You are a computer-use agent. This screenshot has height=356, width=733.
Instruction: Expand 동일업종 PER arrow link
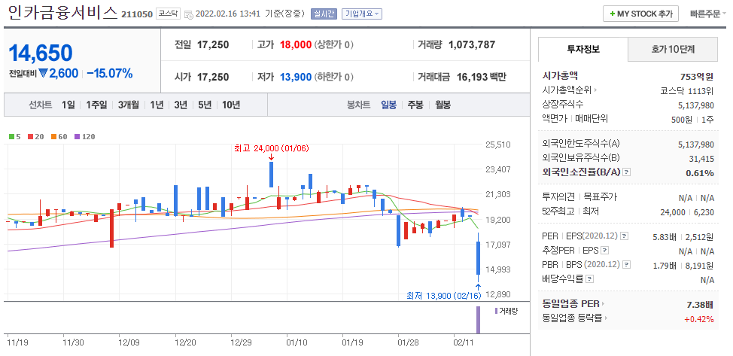[573, 304]
